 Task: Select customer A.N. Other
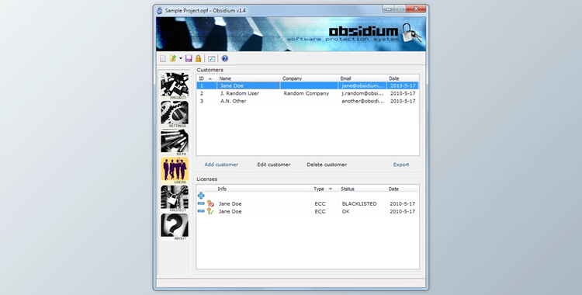coord(234,101)
